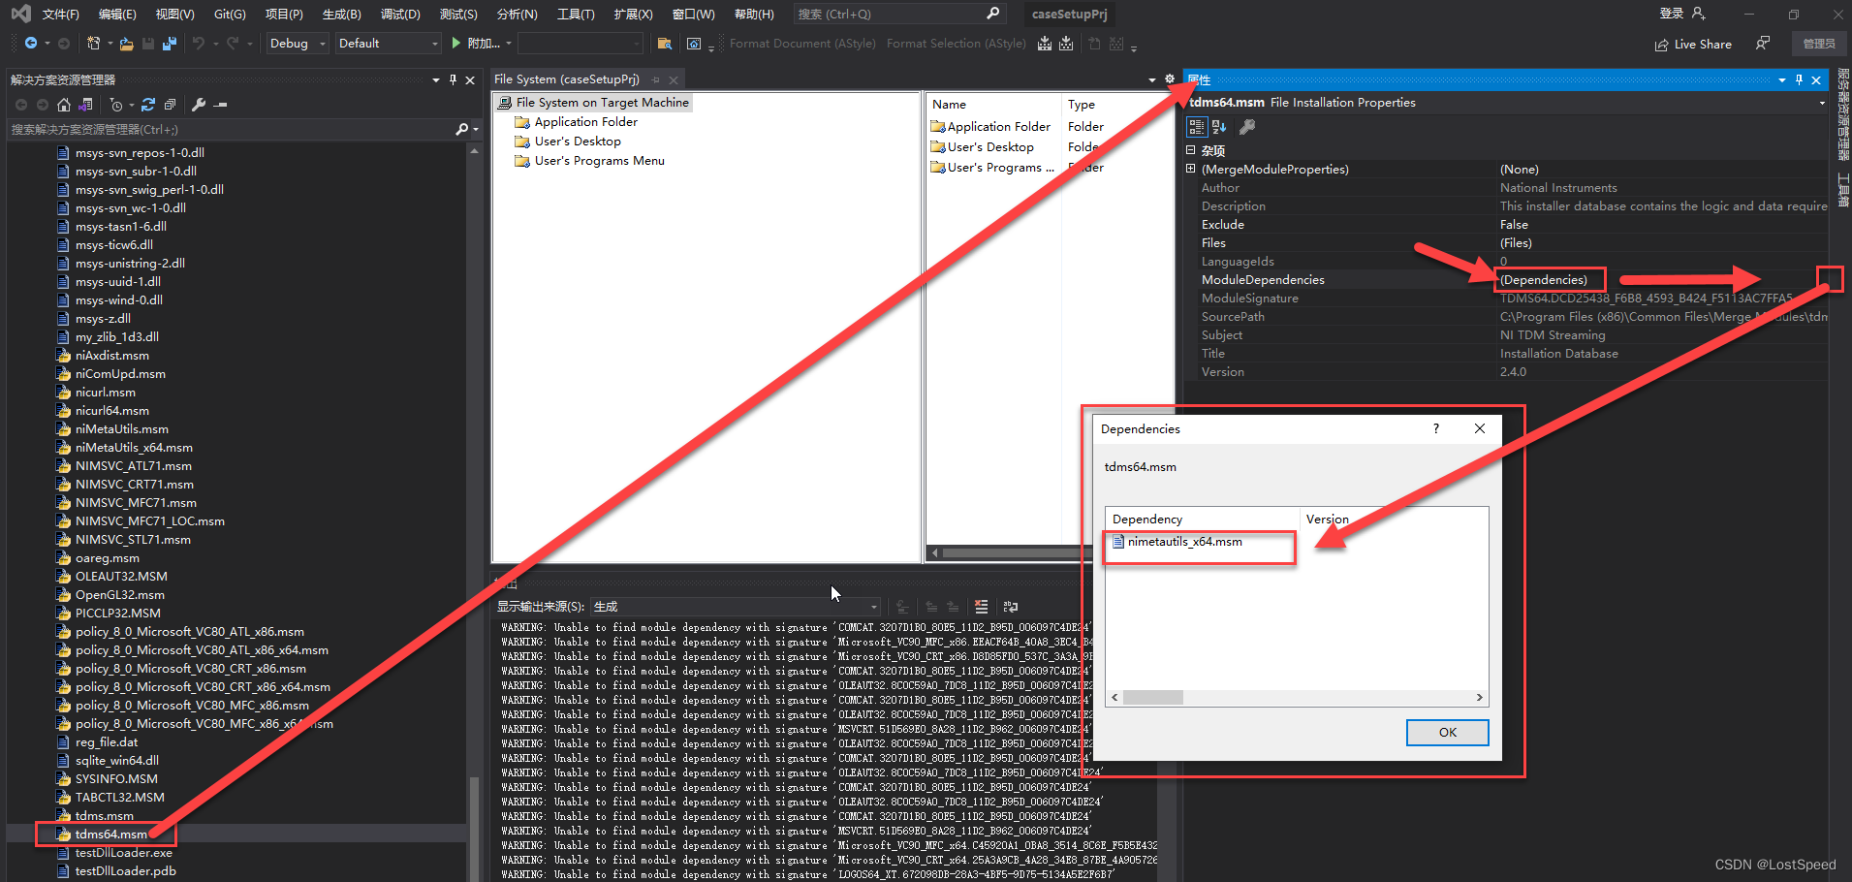1852x882 pixels.
Task: Open the tdms64.msm object selector dropdown in Properties
Action: tap(1821, 103)
